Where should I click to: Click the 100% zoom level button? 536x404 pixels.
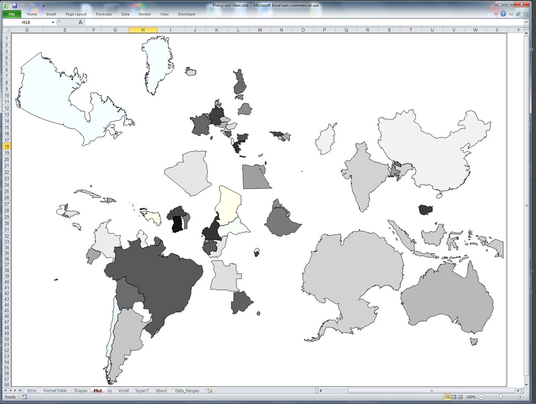point(471,397)
